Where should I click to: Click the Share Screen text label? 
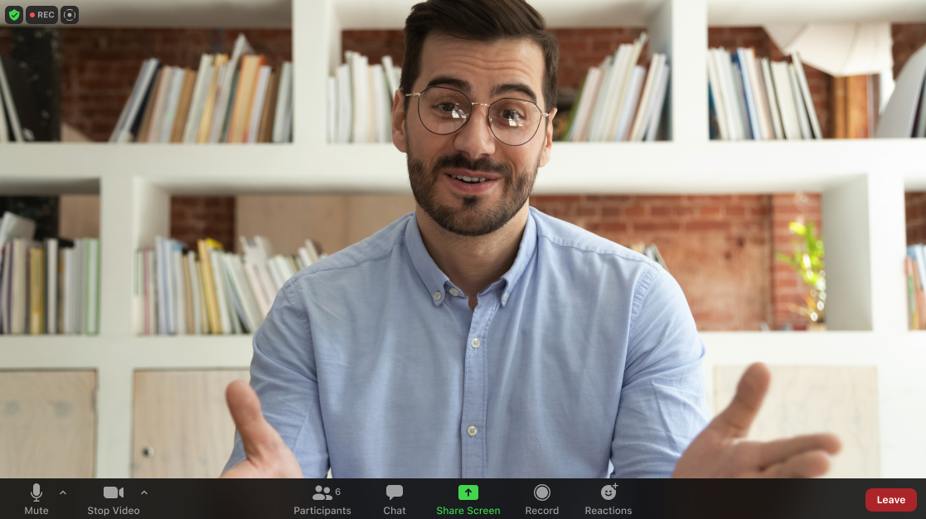click(468, 511)
